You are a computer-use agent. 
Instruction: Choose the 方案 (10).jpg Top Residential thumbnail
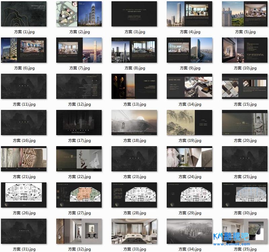pos(244,50)
